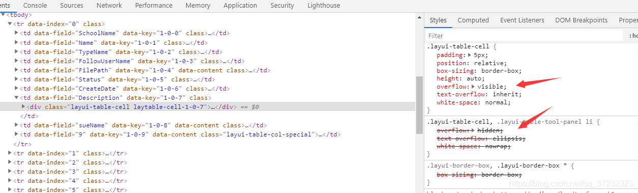The height and width of the screenshot is (193, 638).
Task: Expand the padding shorthand triangle
Action: tap(470, 54)
